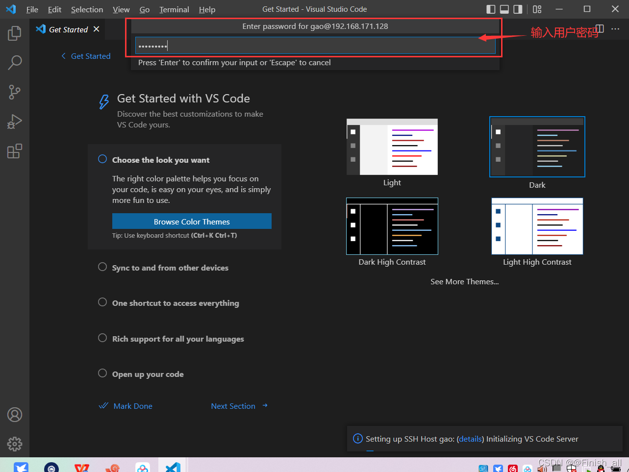Click the double-check icon beside Mark Done
The width and height of the screenshot is (629, 472).
coord(103,406)
